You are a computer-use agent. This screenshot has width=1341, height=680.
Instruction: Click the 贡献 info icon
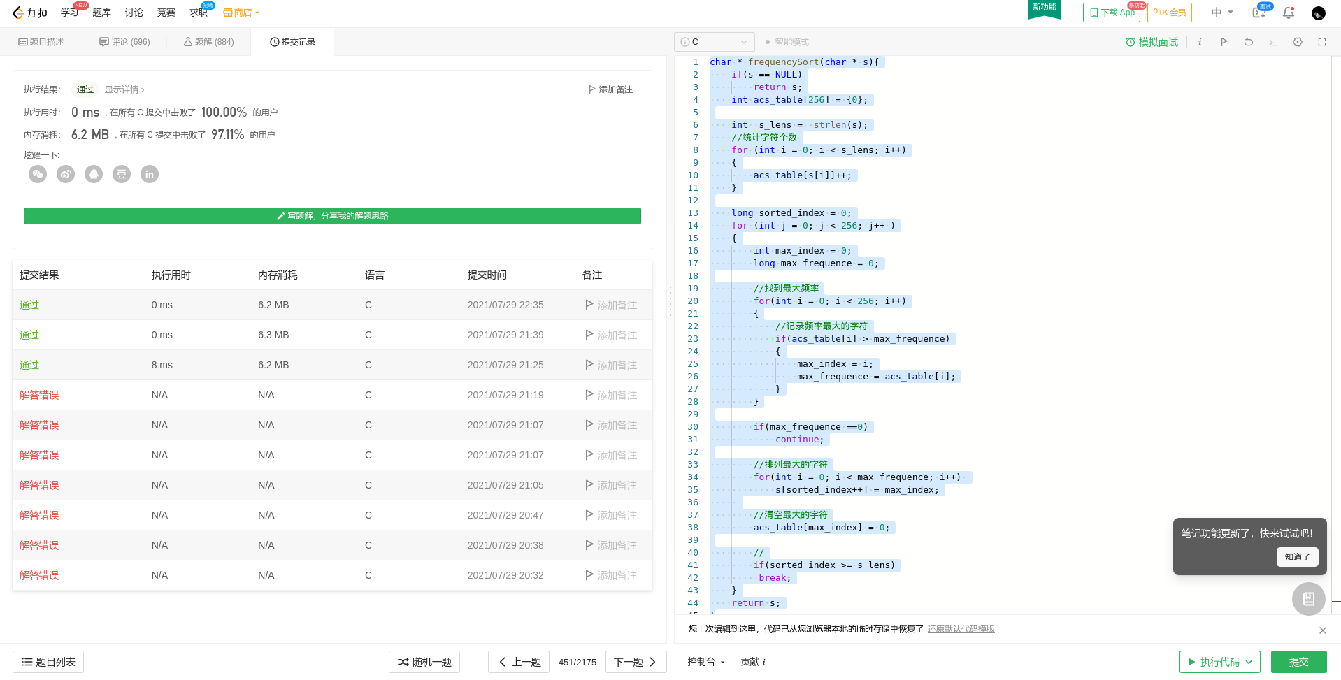click(x=764, y=663)
